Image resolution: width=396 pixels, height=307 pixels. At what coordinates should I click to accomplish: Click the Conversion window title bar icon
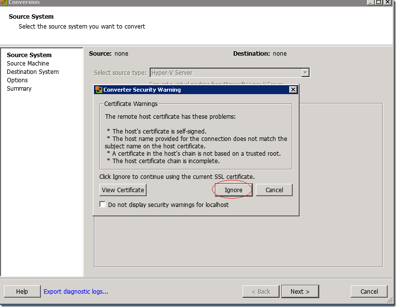click(x=4, y=2)
